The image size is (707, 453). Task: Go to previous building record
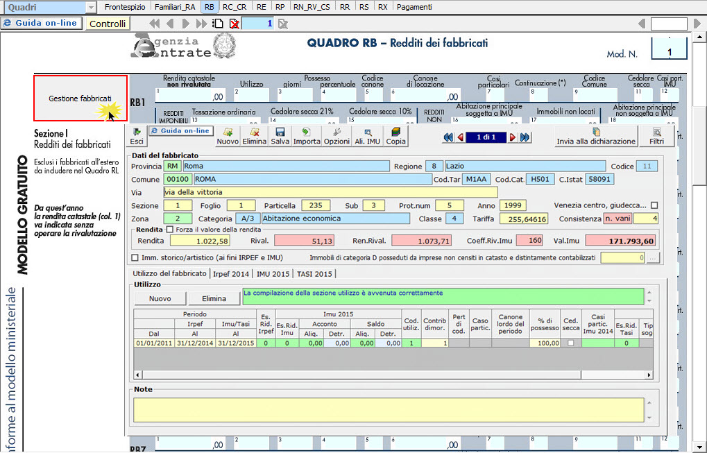coord(461,137)
